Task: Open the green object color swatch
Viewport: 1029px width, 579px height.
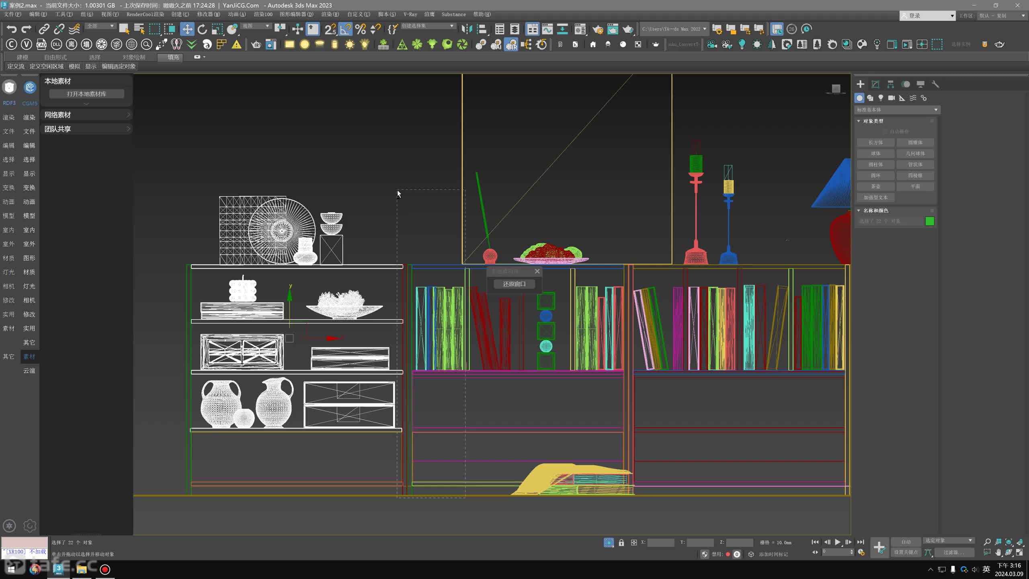Action: click(x=930, y=221)
